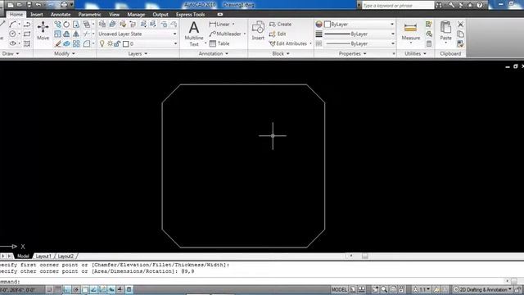The height and width of the screenshot is (295, 524).
Task: Click the Measure tool
Action: tap(411, 31)
